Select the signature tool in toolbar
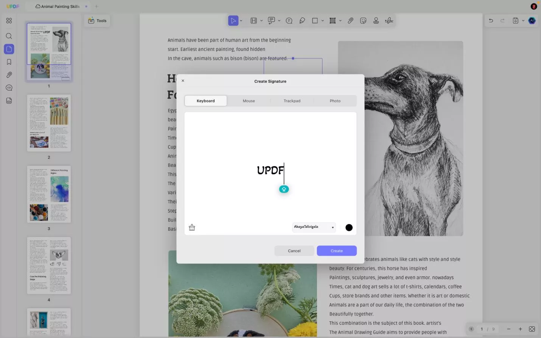 [x=389, y=21]
